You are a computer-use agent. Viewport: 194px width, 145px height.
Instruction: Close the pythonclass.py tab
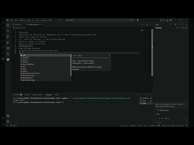click(42, 24)
